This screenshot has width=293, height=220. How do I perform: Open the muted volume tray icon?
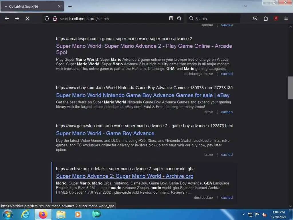pos(264,215)
